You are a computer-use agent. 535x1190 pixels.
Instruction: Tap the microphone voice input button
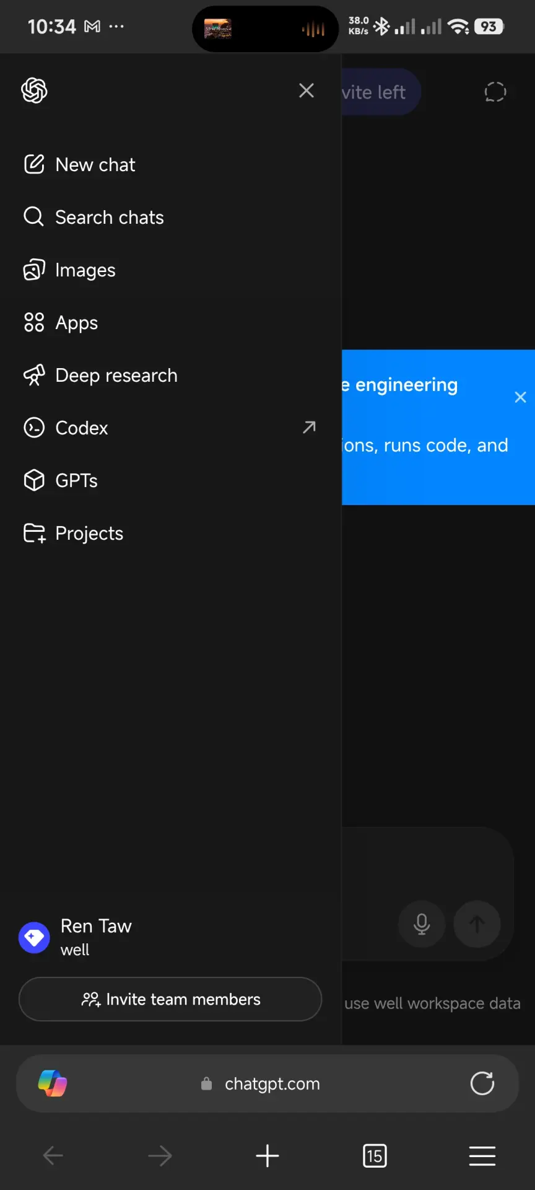coord(422,924)
